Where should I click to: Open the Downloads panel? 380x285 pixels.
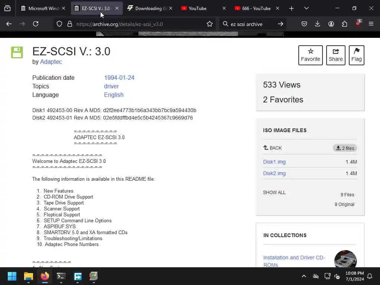pyautogui.click(x=318, y=24)
